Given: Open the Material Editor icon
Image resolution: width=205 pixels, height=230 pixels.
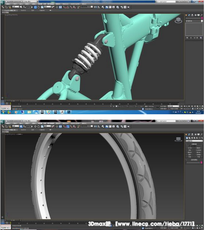Looking at the screenshot, I should click(x=117, y=7).
